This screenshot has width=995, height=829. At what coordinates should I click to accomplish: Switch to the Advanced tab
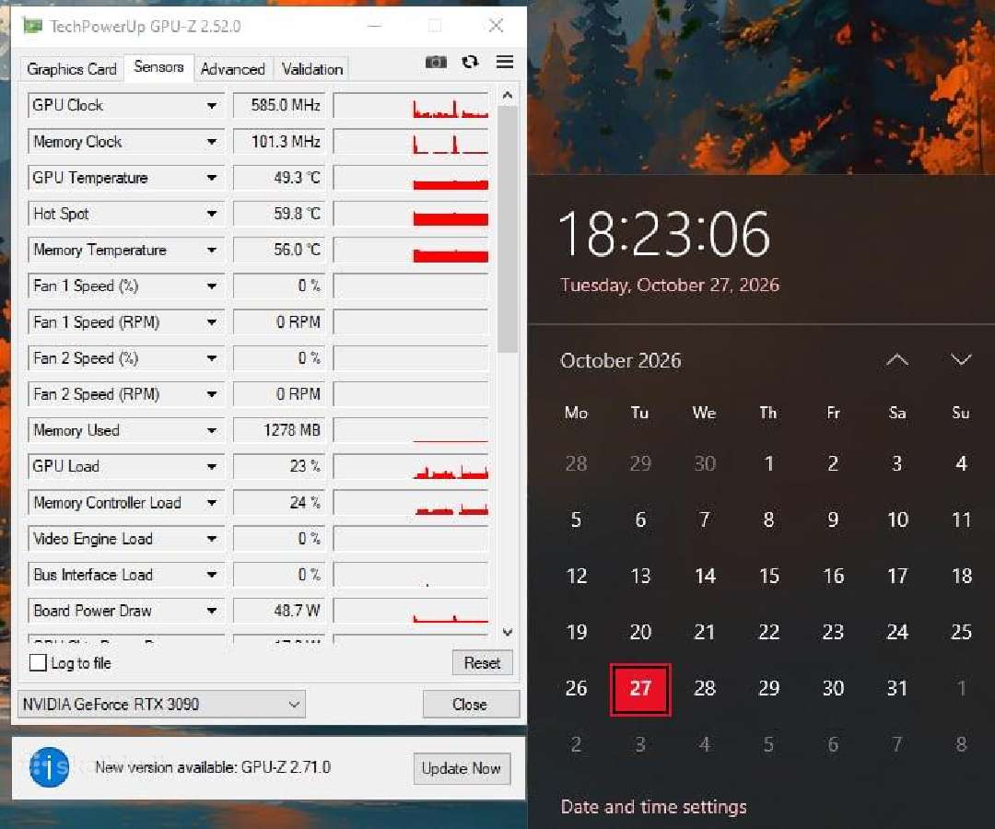233,69
